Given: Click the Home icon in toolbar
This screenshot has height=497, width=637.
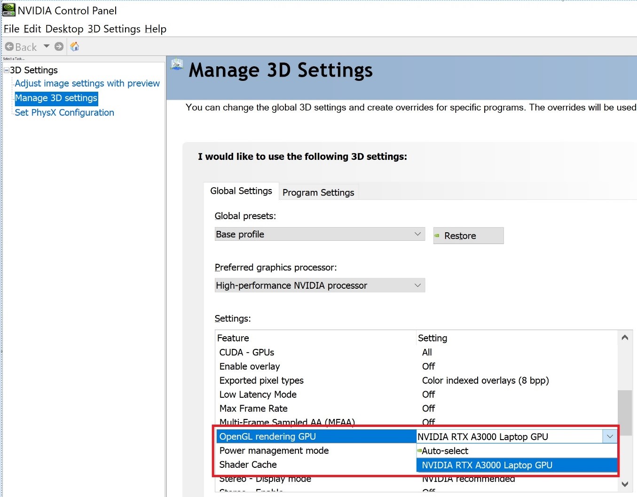Looking at the screenshot, I should click(74, 47).
